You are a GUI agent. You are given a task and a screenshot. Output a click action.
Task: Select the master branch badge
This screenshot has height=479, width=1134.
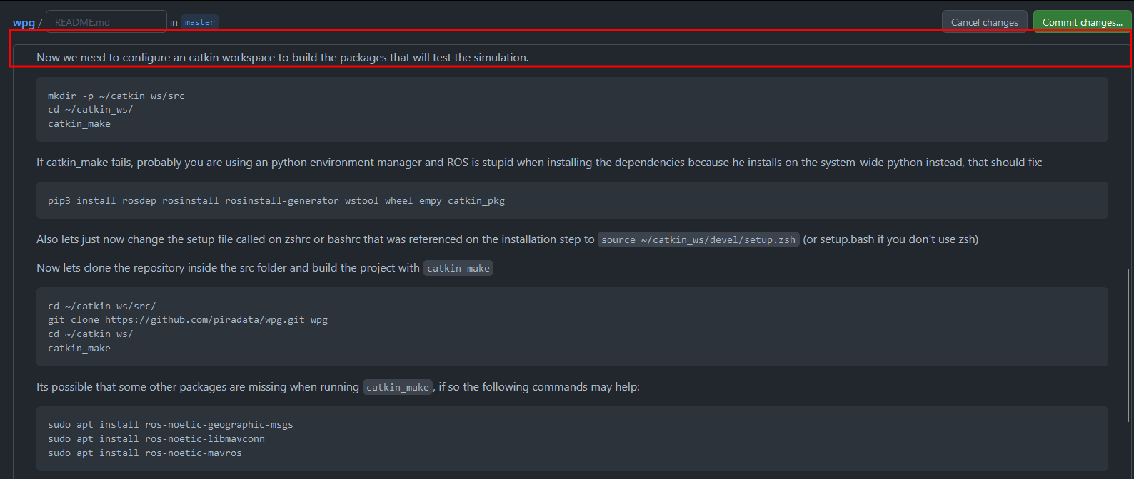pos(199,21)
